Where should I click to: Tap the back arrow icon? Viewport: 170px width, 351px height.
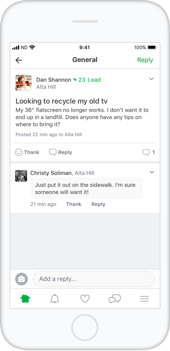tap(19, 60)
